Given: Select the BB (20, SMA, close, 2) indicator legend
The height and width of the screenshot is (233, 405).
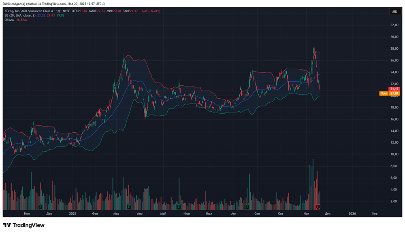Looking at the screenshot, I should [20, 15].
